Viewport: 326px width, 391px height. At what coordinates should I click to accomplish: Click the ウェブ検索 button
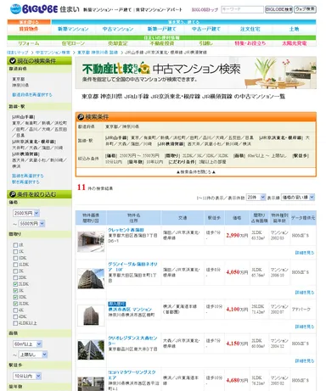pos(305,9)
